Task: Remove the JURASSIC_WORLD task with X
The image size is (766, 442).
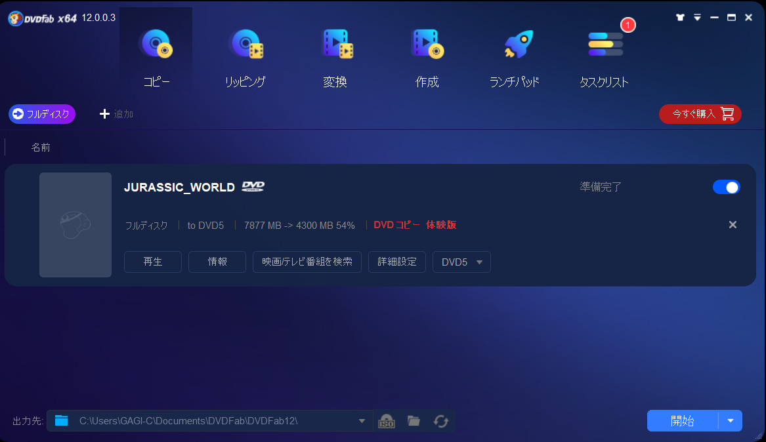Action: coord(733,225)
